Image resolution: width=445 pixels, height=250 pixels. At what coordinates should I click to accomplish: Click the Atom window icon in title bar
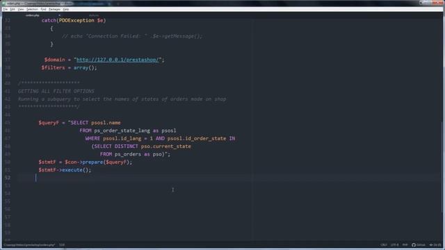pos(4,3)
